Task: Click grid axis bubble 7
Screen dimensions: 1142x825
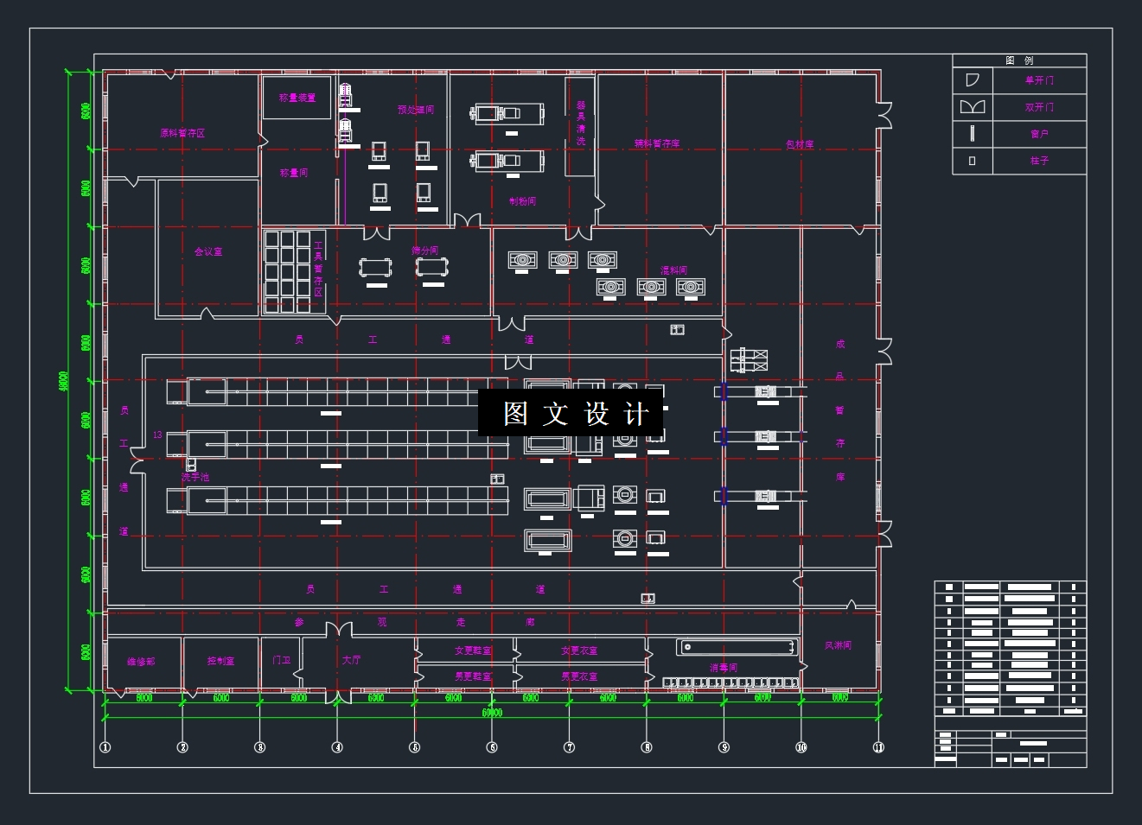Action: (x=570, y=747)
